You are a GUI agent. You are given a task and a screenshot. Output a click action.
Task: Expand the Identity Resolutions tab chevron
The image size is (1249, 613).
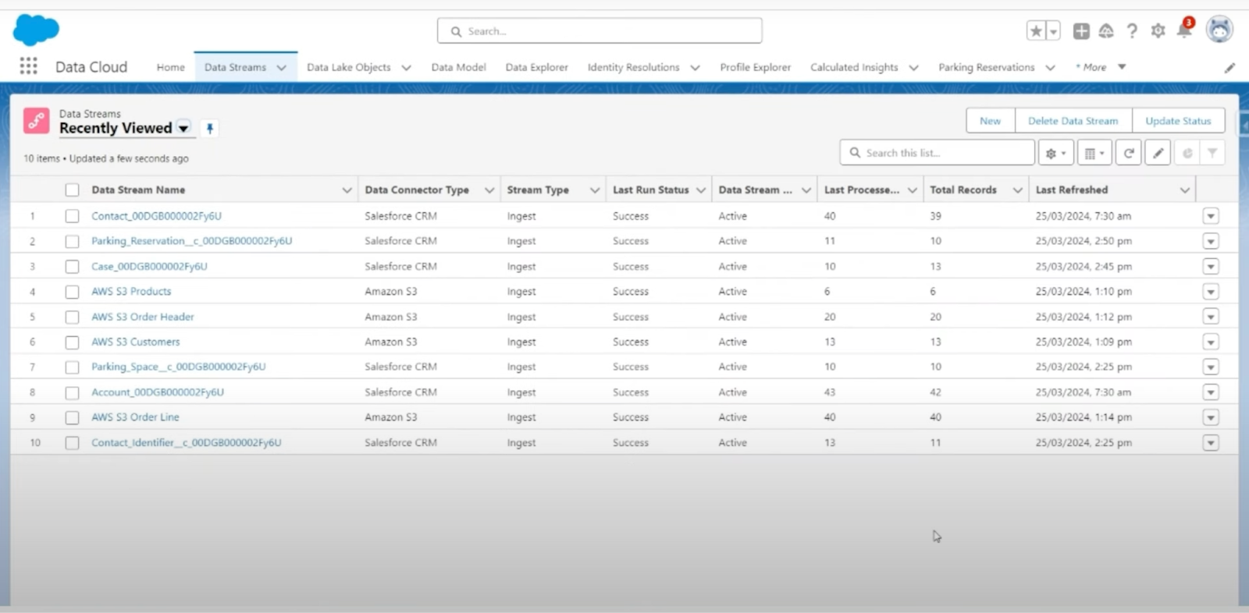point(695,68)
